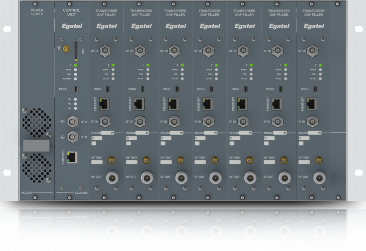
Task: Click the RF A connector on the Control Unit
Action: pyautogui.click(x=74, y=122)
